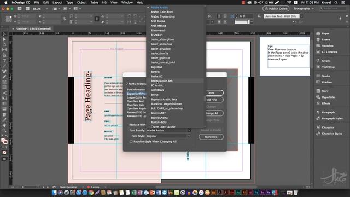Open Paragraph Styles panel icon
Image resolution: width=350 pixels, height=197 pixels.
tap(318, 118)
